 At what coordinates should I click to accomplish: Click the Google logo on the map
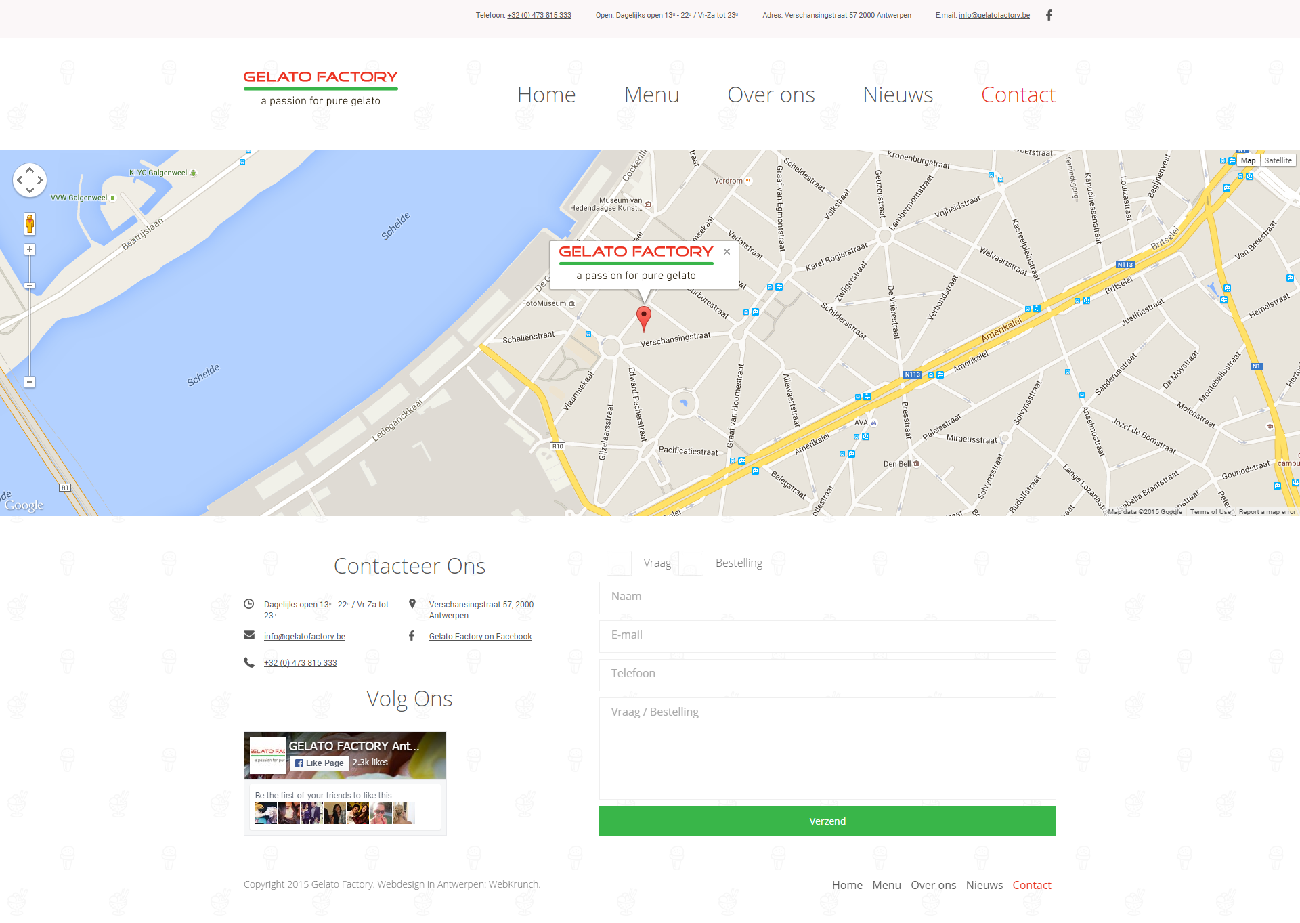pyautogui.click(x=24, y=505)
